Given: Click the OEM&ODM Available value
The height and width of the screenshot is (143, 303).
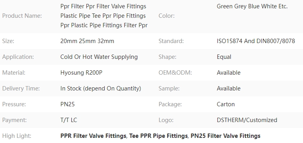Looking at the screenshot, I should [228, 73].
